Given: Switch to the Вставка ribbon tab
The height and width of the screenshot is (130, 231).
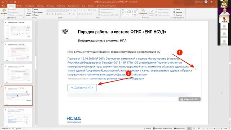Looking at the screenshot, I should (20, 6).
